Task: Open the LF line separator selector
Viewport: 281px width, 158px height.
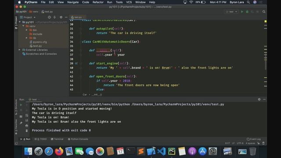Action: pos(233,143)
